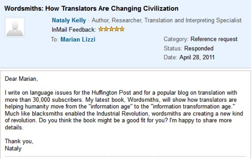Viewport: 252px width, 159px height.
Task: Click the 'InMail Feedback:' label
Action: coord(74,30)
